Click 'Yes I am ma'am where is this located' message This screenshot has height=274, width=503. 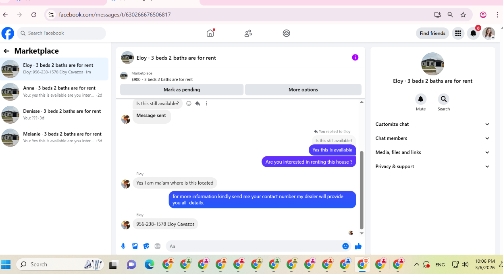click(x=175, y=183)
